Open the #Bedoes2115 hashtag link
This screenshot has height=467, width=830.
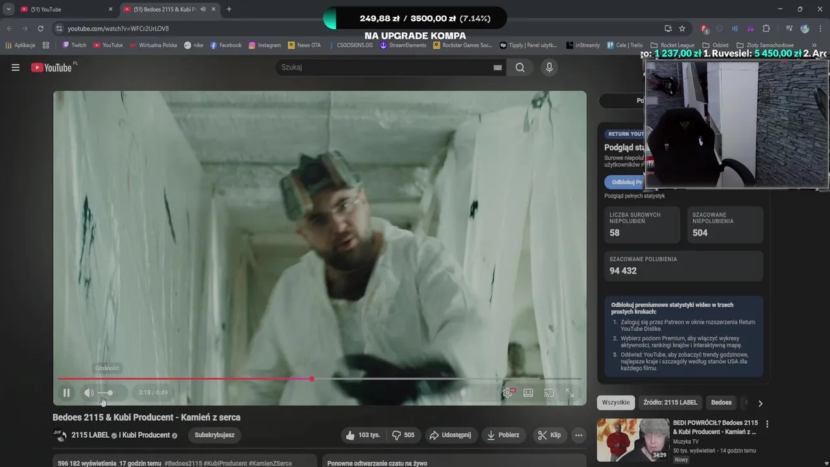[x=184, y=464]
